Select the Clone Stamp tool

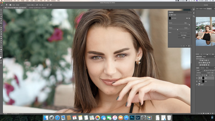pyautogui.click(x=1, y=28)
